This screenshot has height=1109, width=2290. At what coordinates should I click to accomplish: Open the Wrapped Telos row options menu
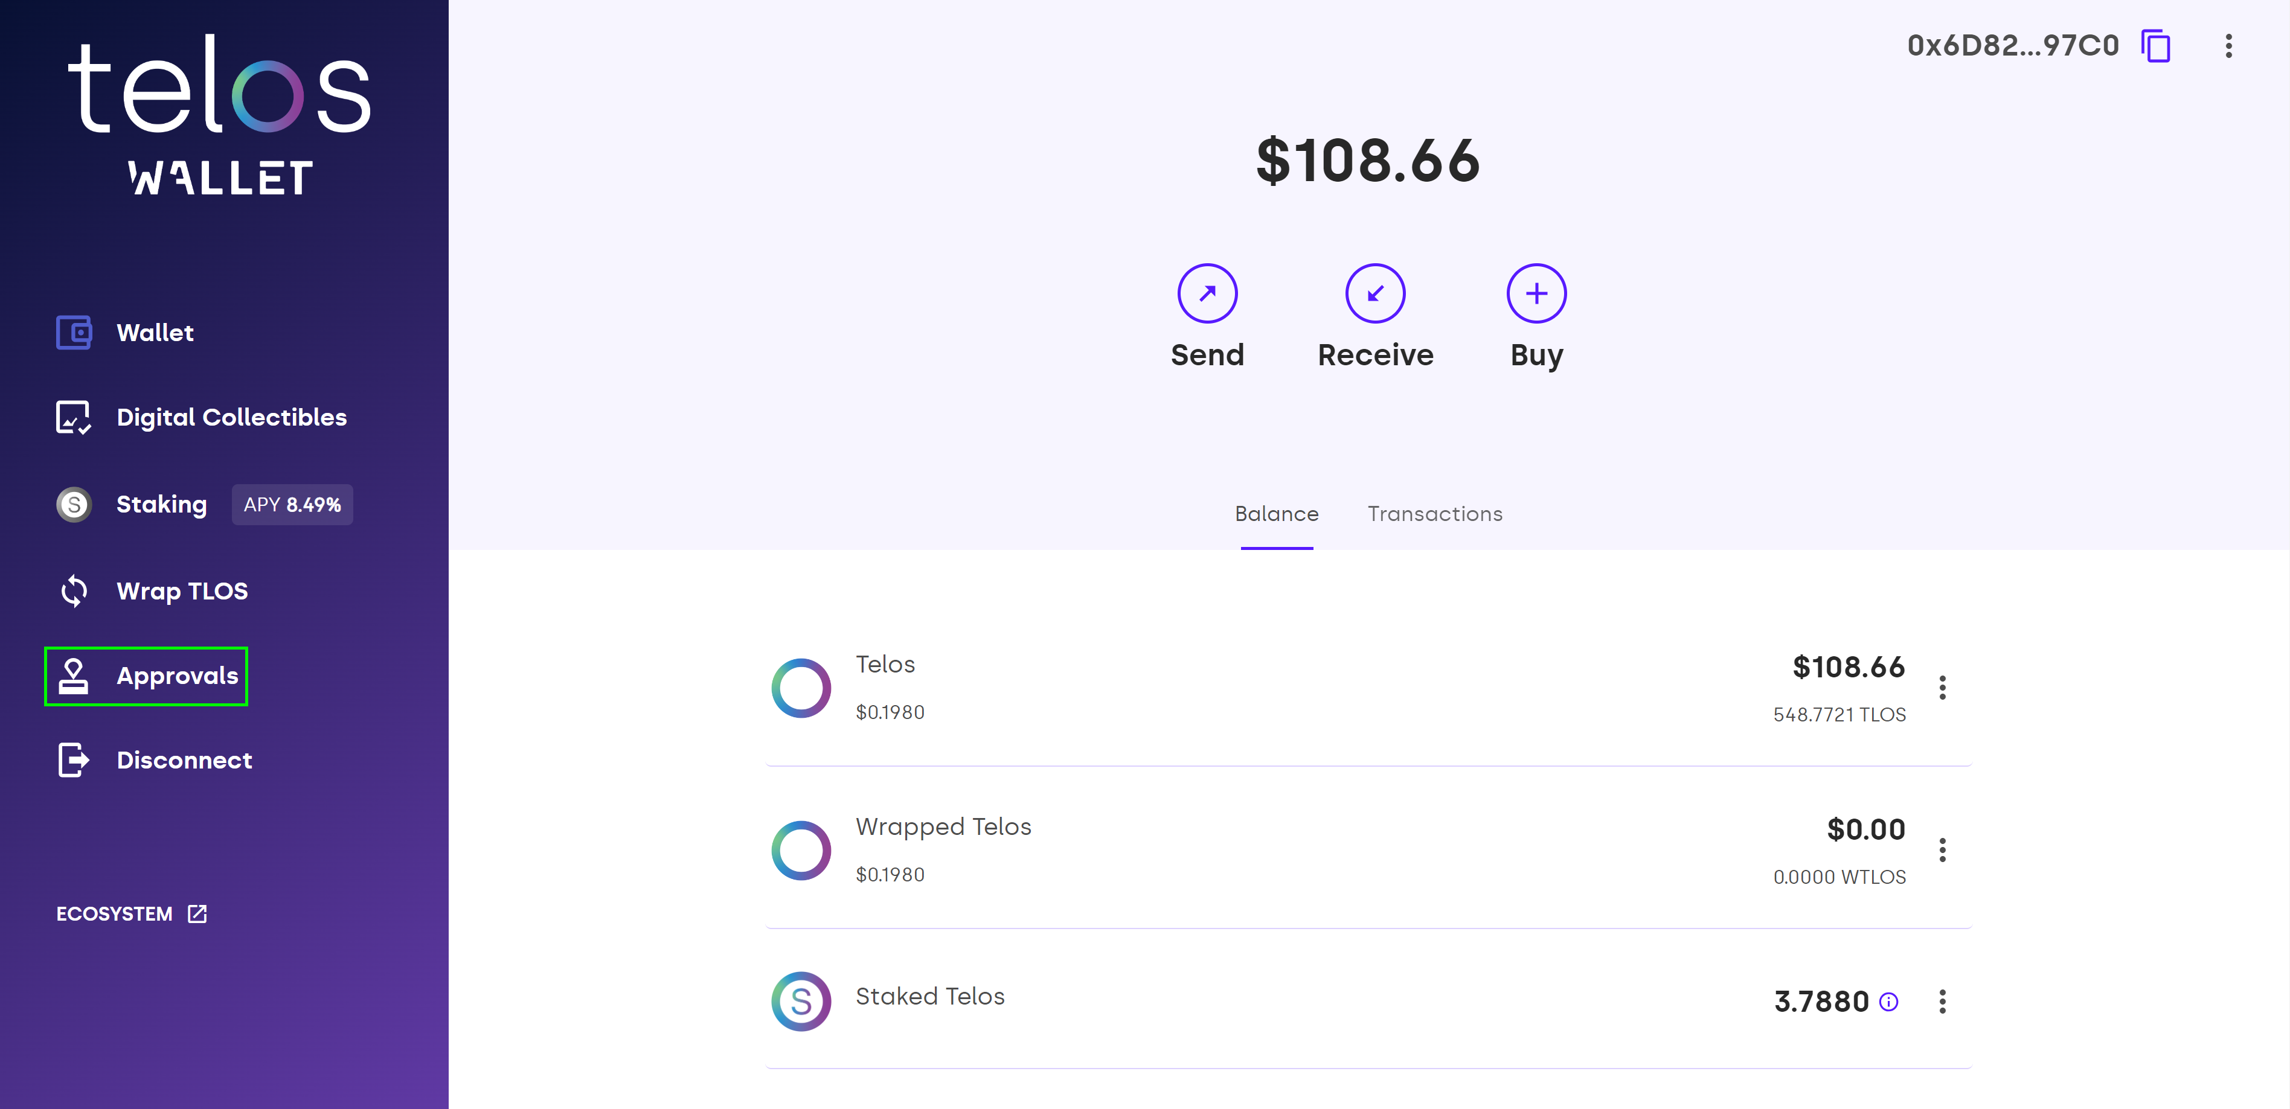click(x=1942, y=851)
